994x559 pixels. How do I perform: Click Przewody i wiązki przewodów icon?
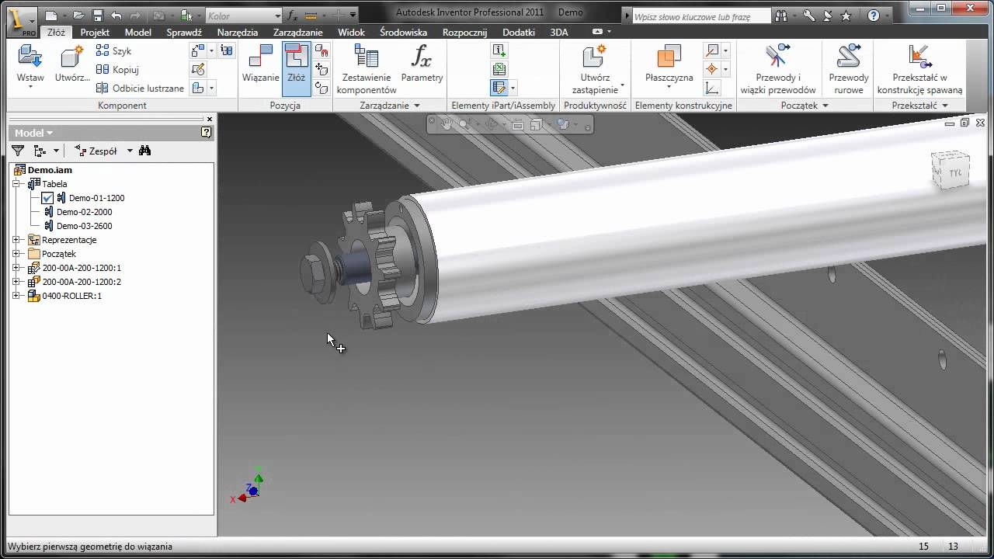pos(778,57)
